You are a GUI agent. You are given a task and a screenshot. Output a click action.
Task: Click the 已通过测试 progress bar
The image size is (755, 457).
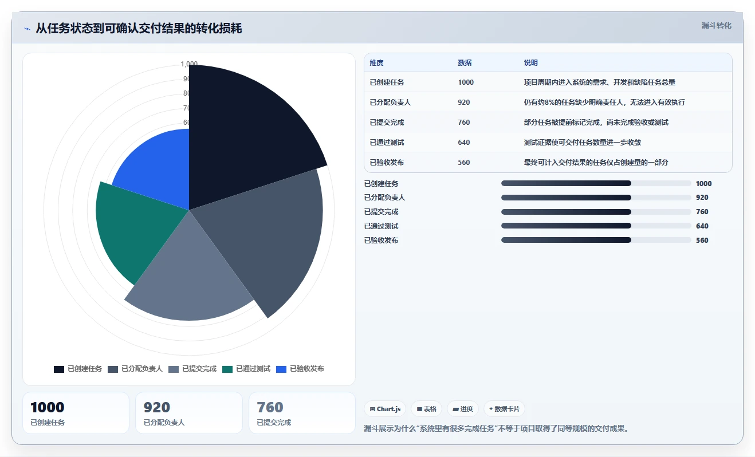point(596,226)
